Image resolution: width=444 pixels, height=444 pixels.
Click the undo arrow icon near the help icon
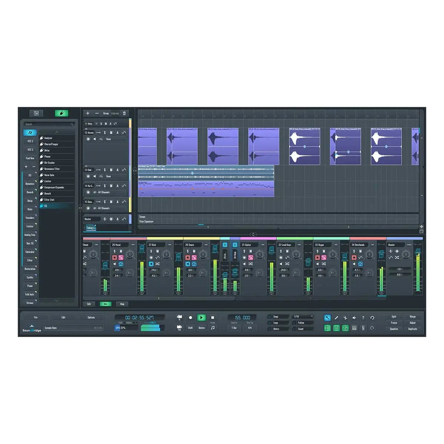373,318
